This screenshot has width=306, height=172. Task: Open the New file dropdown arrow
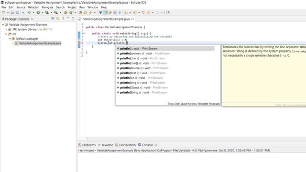[x=8, y=13]
